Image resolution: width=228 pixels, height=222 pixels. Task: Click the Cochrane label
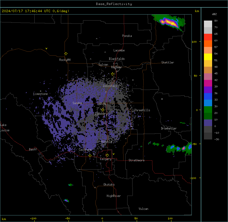[85, 150]
